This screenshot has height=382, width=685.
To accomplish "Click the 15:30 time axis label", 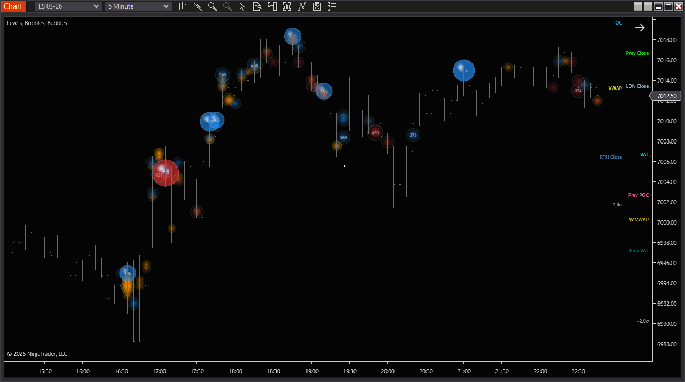I will [45, 371].
